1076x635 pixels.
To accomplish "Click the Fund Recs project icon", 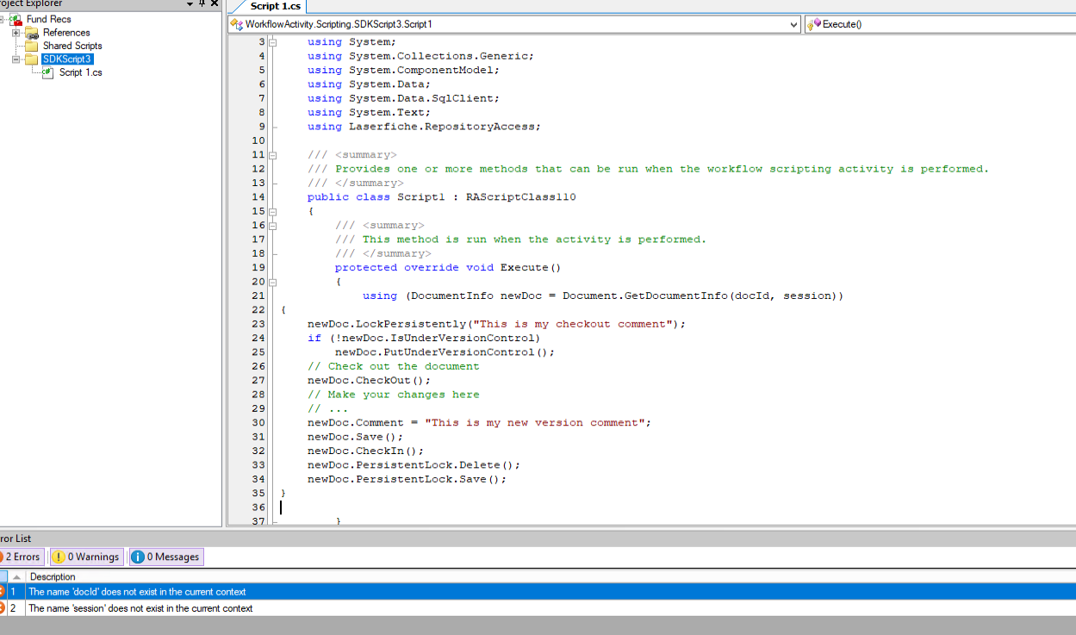I will pos(16,19).
